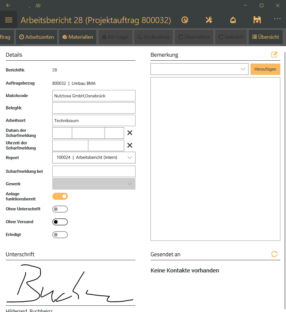Click the add material tools icon
The image size is (286, 312).
click(209, 20)
